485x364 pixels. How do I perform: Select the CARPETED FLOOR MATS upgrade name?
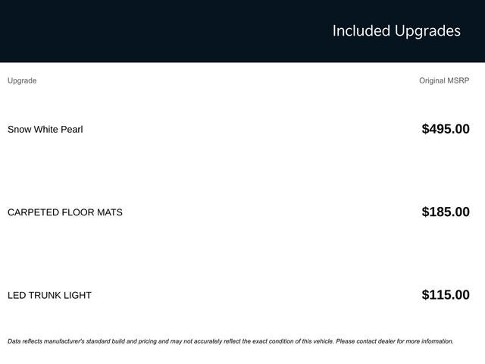[x=65, y=212]
